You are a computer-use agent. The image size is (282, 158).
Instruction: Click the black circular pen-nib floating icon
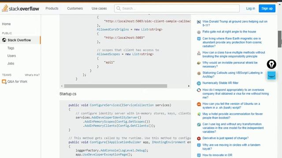click(271, 64)
